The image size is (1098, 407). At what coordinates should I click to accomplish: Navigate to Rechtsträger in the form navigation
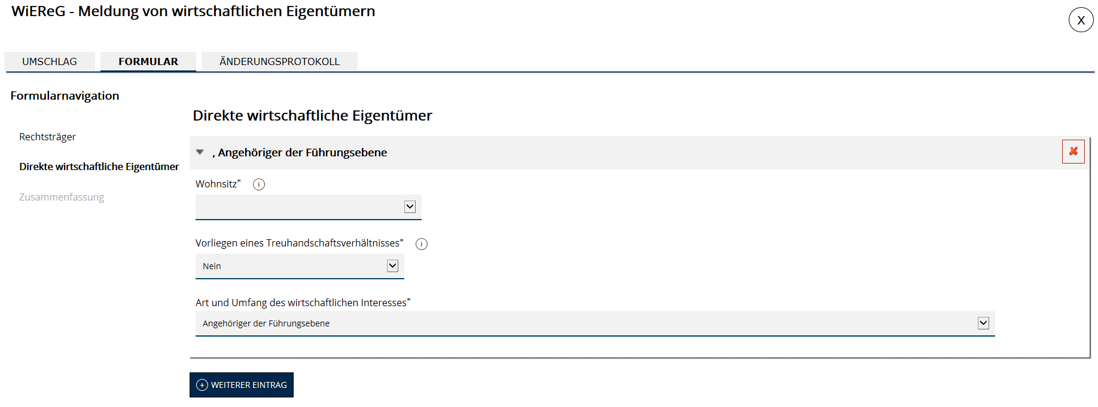[47, 137]
